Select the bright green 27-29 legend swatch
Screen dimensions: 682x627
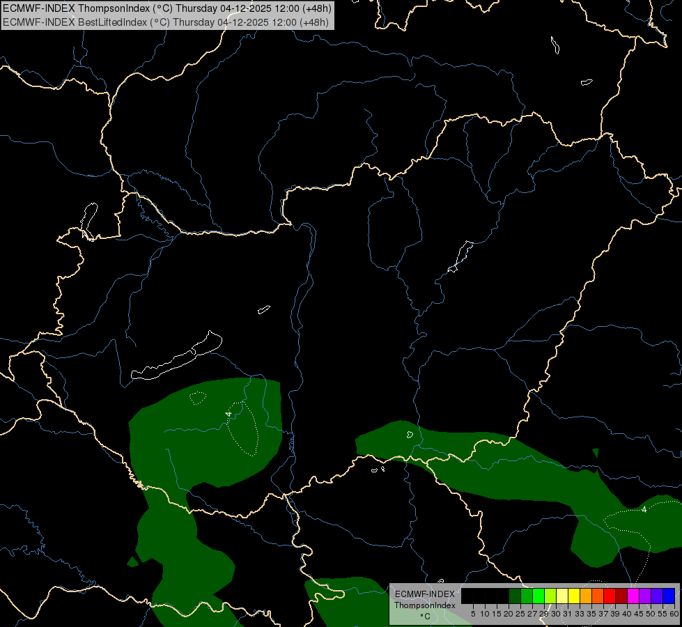click(538, 596)
